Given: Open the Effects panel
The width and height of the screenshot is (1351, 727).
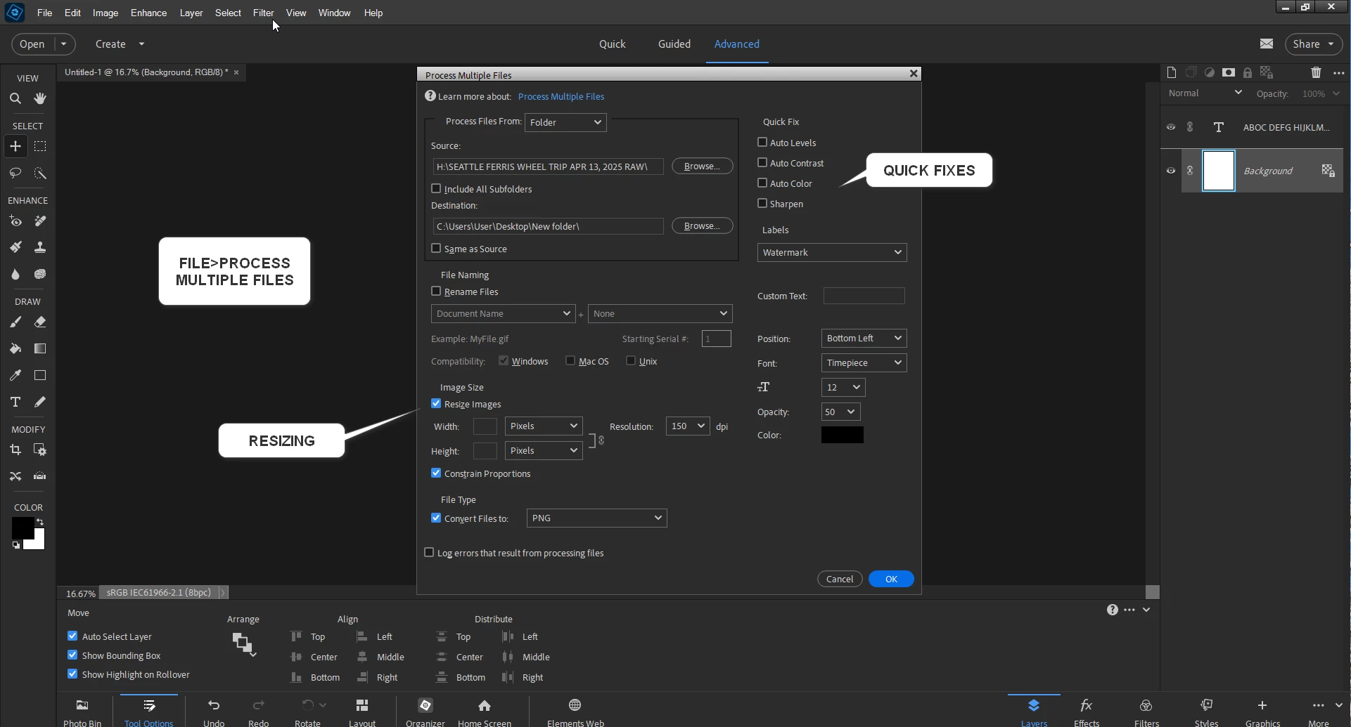Looking at the screenshot, I should click(1087, 712).
